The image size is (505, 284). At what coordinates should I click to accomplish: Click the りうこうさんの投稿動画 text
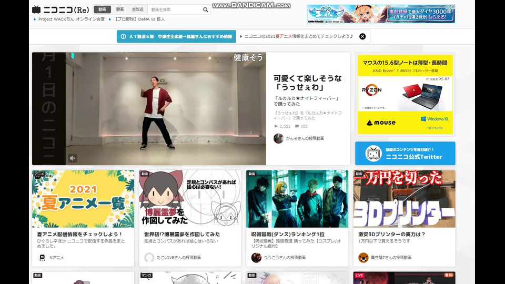coord(285,258)
